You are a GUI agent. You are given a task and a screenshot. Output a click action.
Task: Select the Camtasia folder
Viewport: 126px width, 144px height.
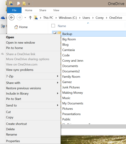pos(68,50)
